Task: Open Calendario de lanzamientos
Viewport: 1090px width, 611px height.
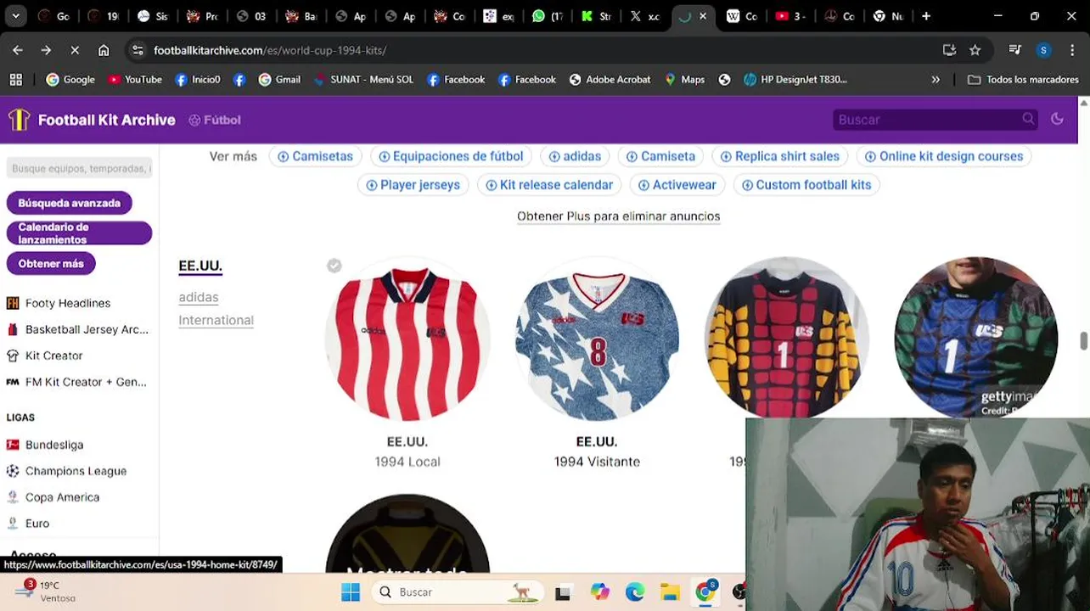Action: [79, 233]
